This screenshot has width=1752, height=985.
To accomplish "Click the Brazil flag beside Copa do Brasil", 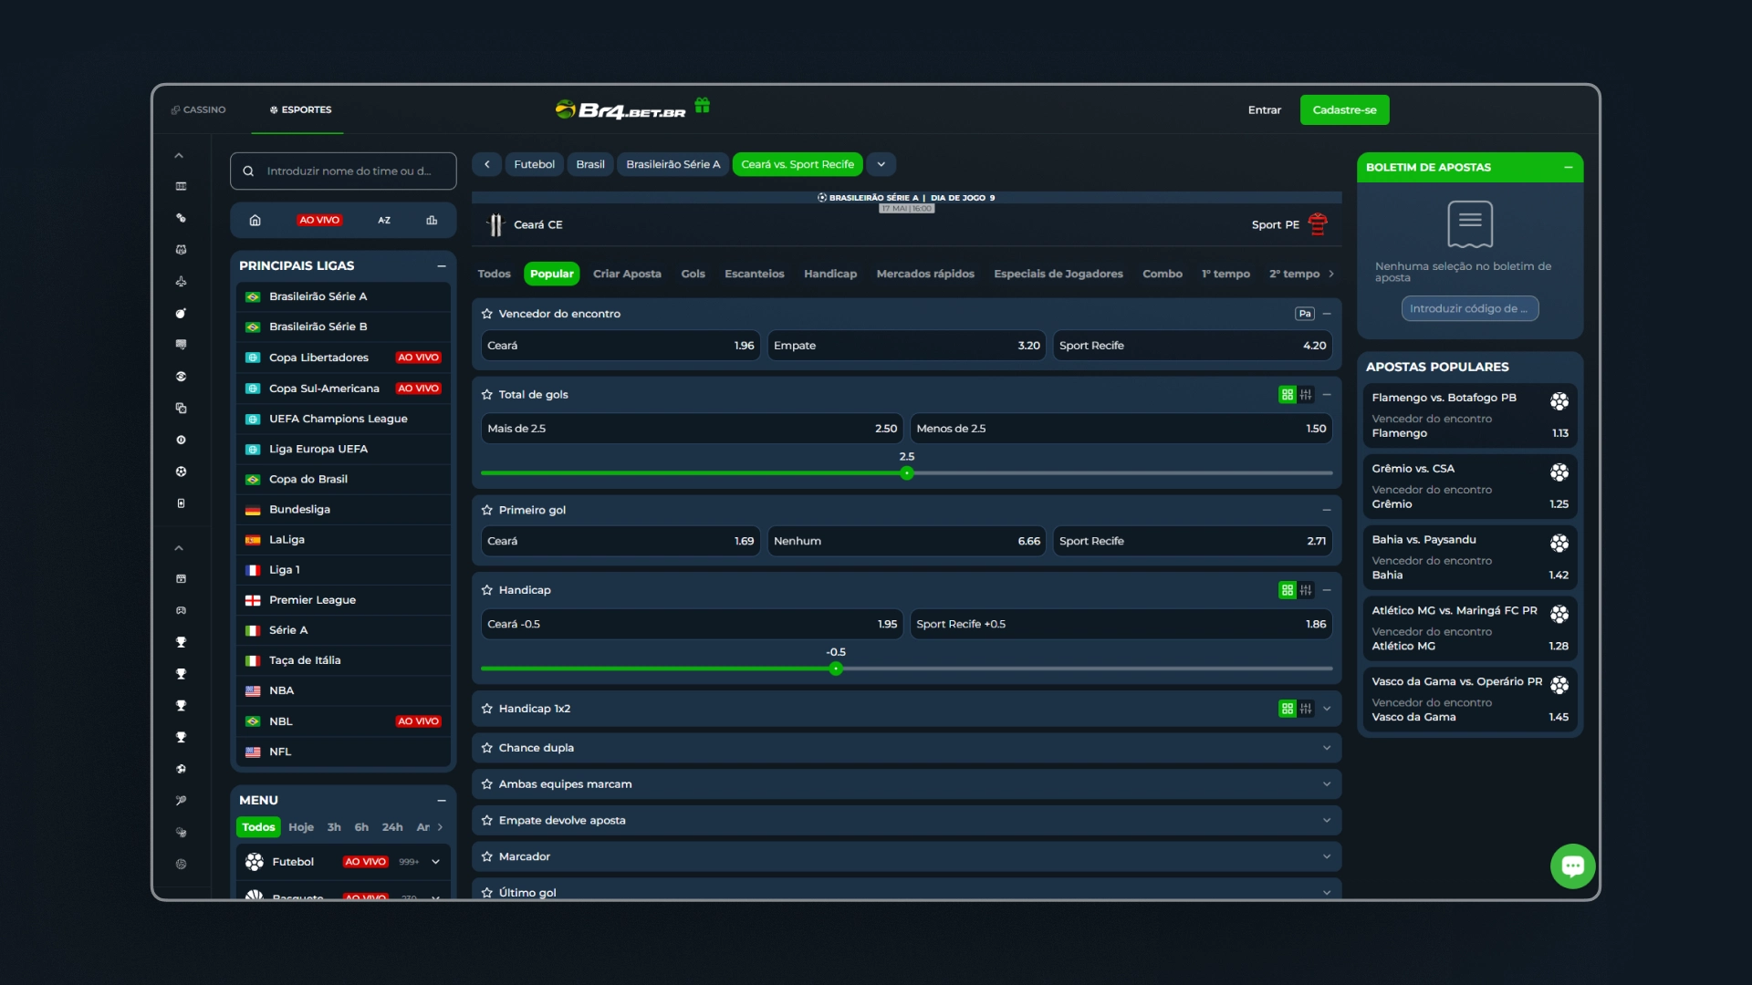I will (253, 480).
